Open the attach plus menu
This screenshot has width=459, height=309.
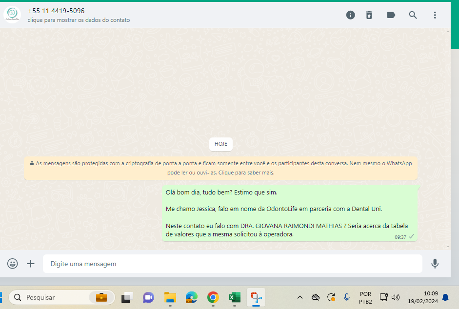pyautogui.click(x=30, y=264)
